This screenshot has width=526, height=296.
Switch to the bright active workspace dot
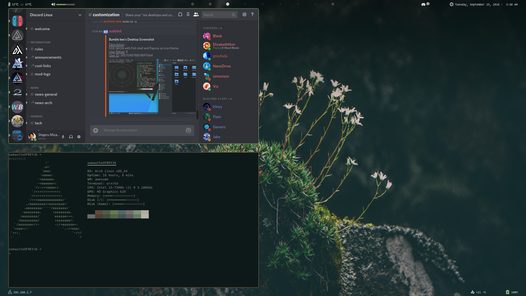pos(228,4)
